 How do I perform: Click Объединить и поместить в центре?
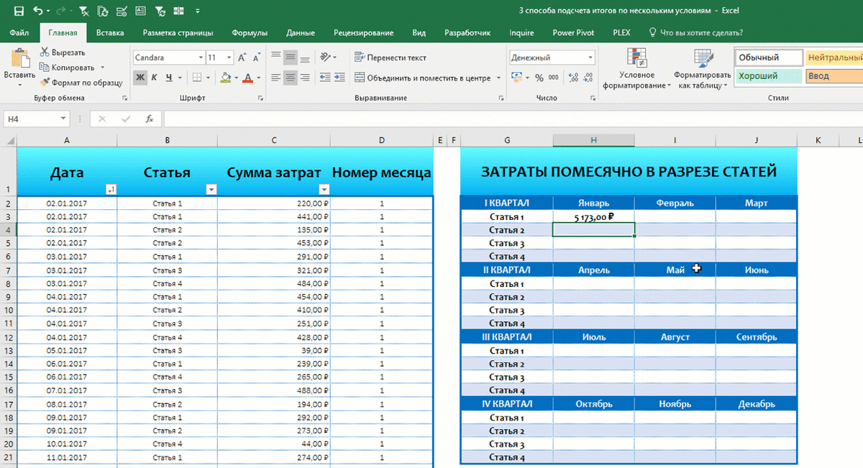click(422, 78)
